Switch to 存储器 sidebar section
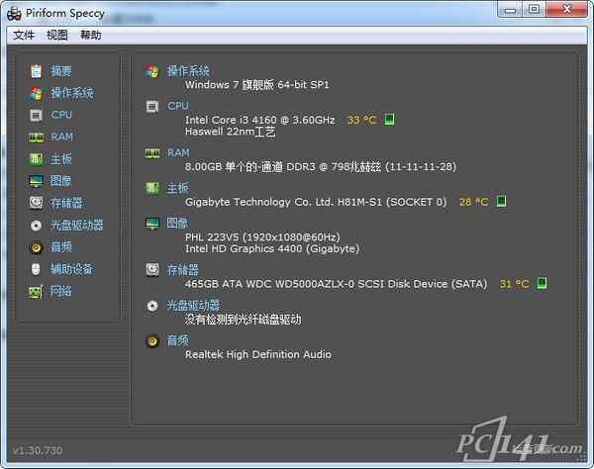 point(66,203)
